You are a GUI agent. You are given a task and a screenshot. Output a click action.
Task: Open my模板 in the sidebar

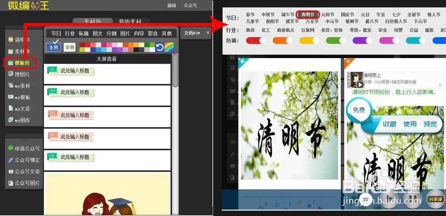point(19,97)
